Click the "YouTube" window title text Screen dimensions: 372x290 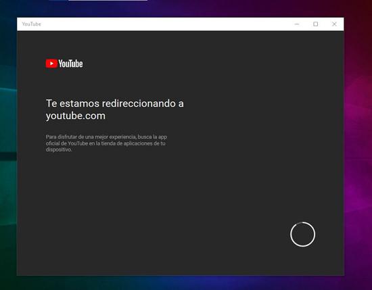point(32,24)
